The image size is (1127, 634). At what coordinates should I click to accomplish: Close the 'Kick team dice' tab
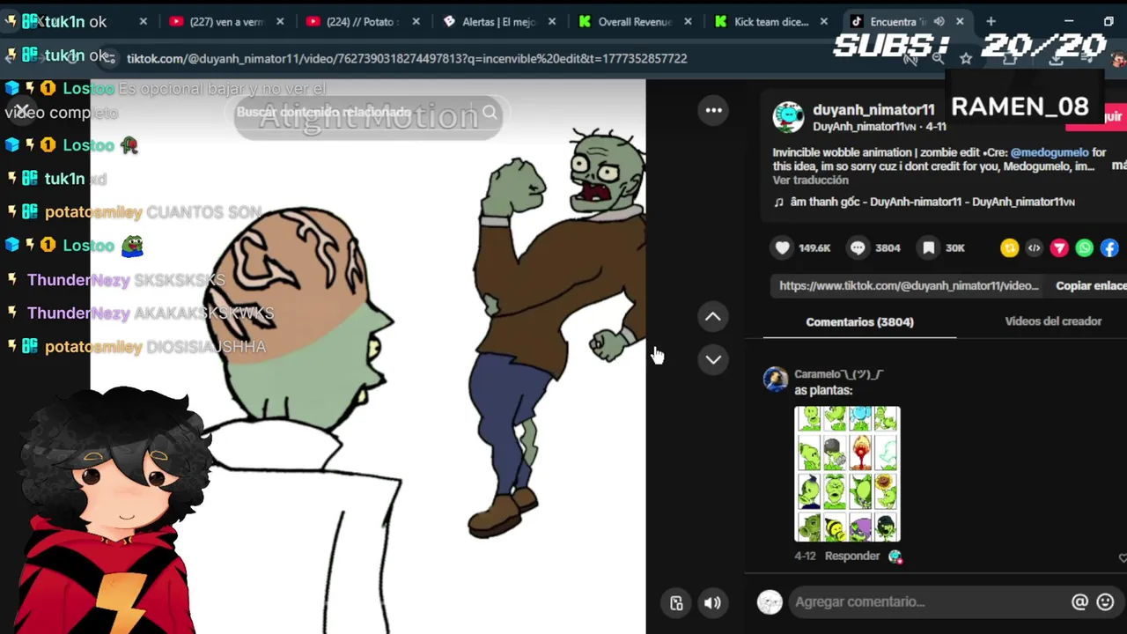pos(825,22)
